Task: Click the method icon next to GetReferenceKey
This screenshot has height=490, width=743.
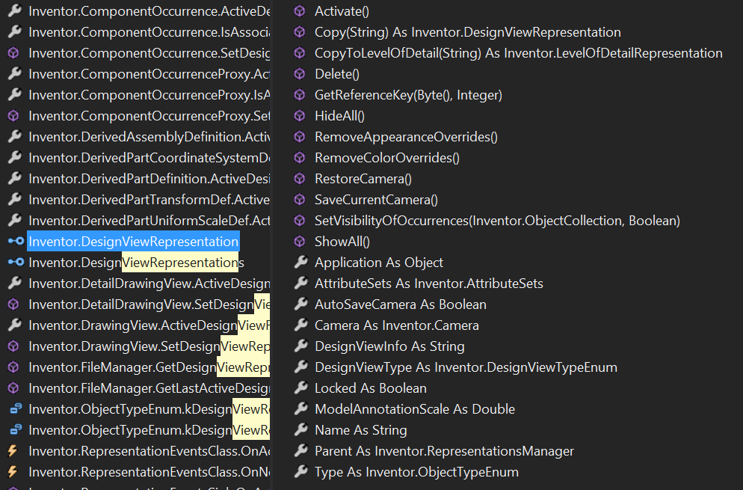Action: tap(300, 95)
